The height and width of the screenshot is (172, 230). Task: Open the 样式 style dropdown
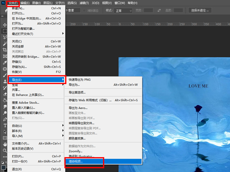123,11
